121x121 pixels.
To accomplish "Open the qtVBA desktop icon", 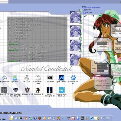I will [15, 78].
